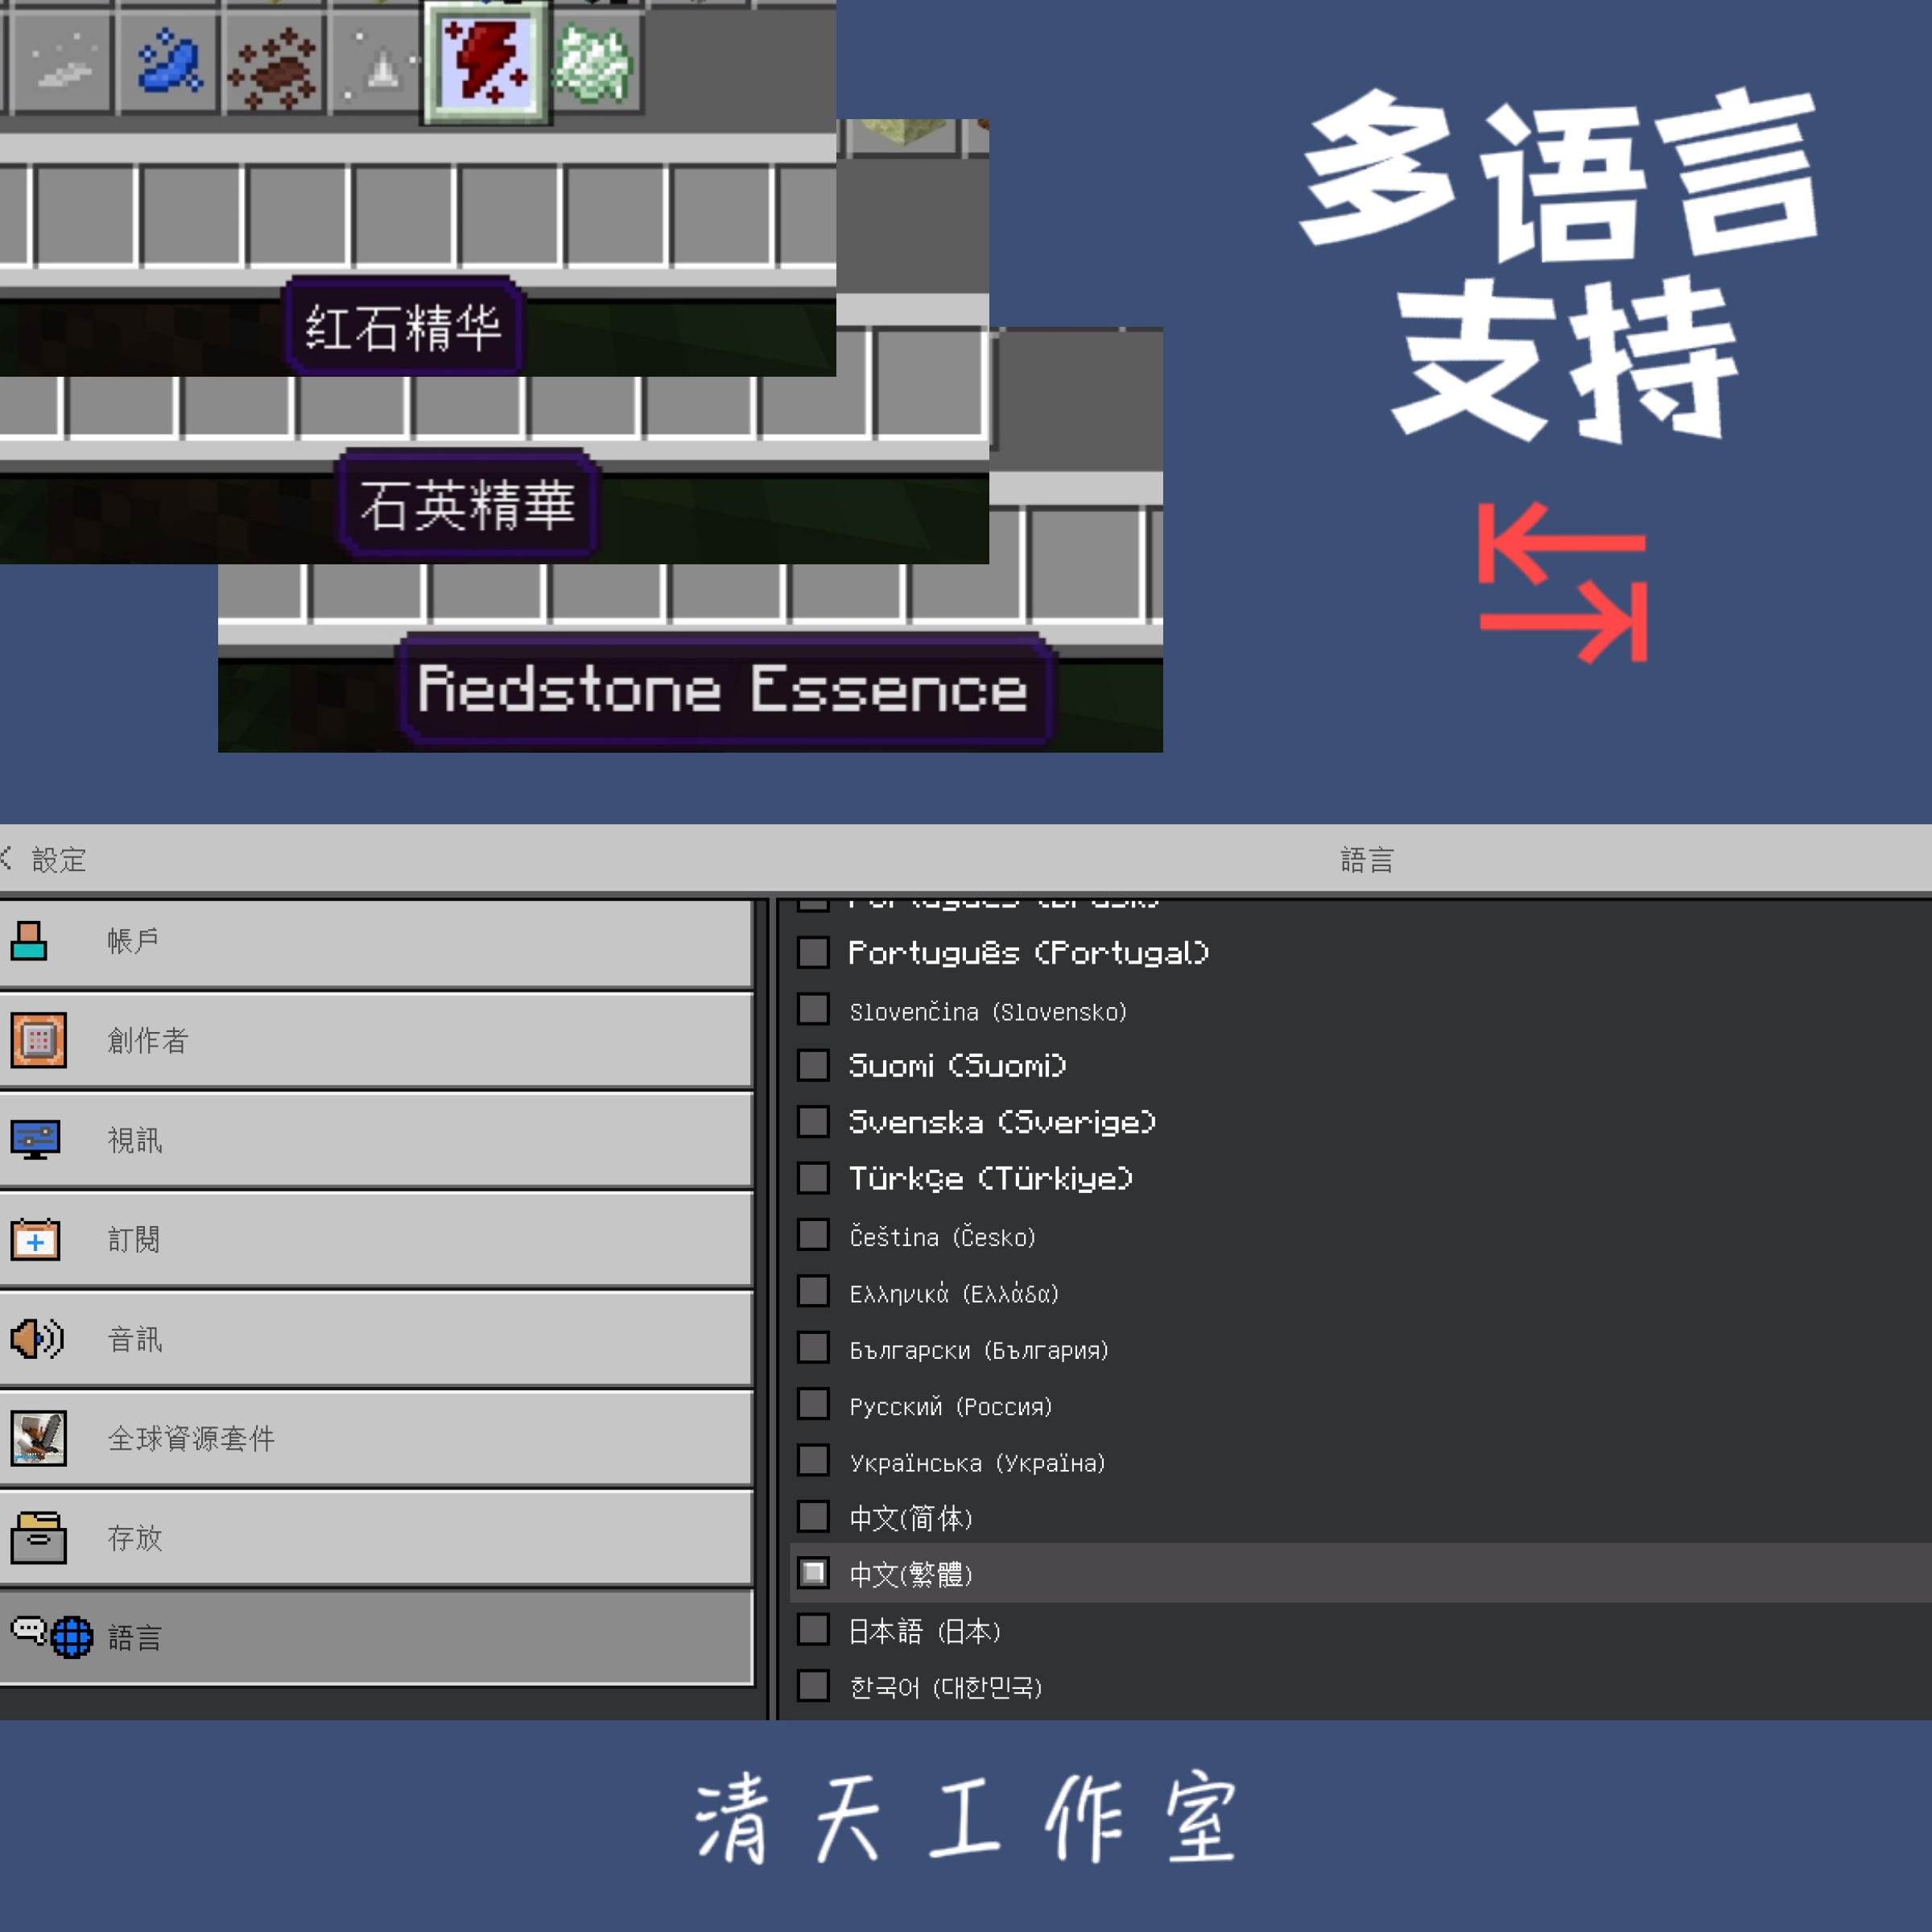Select the gray triangle essence item

379,66
